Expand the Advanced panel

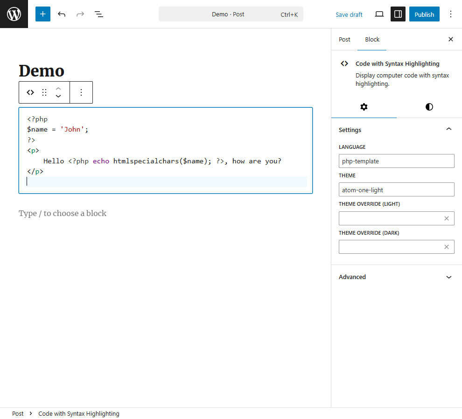[x=449, y=277]
